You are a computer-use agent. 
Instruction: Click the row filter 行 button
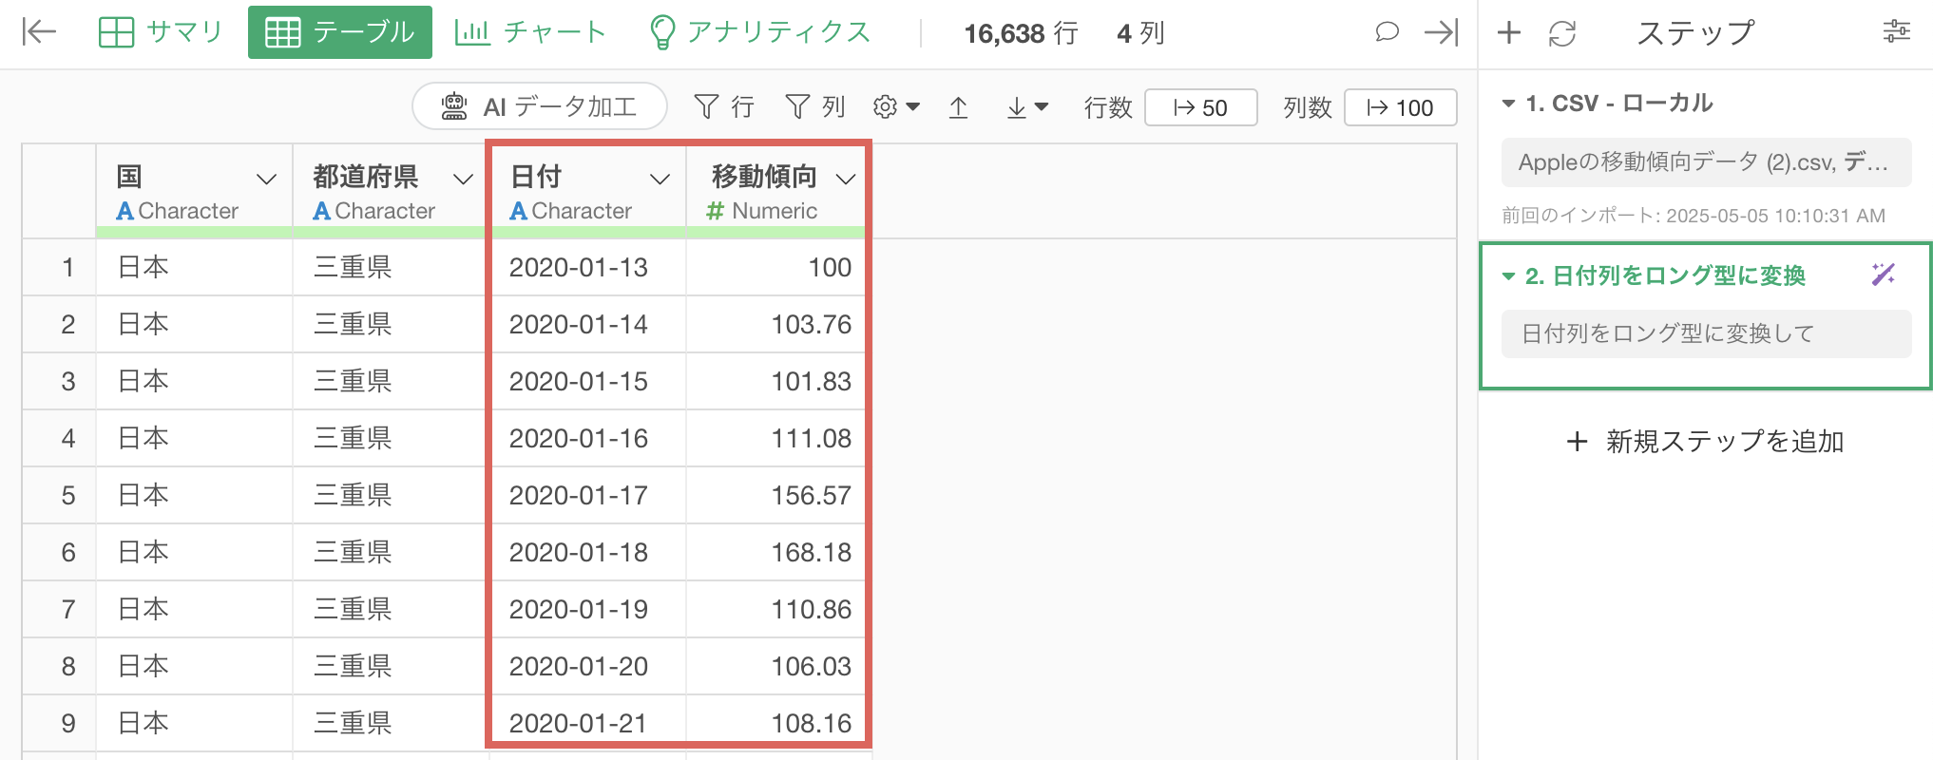[x=724, y=107]
